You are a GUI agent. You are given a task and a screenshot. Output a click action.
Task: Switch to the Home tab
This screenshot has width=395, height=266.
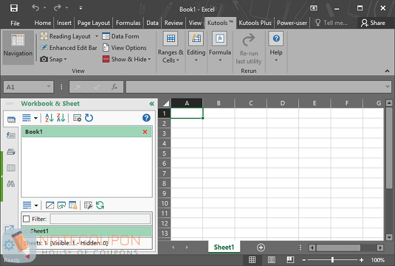43,23
